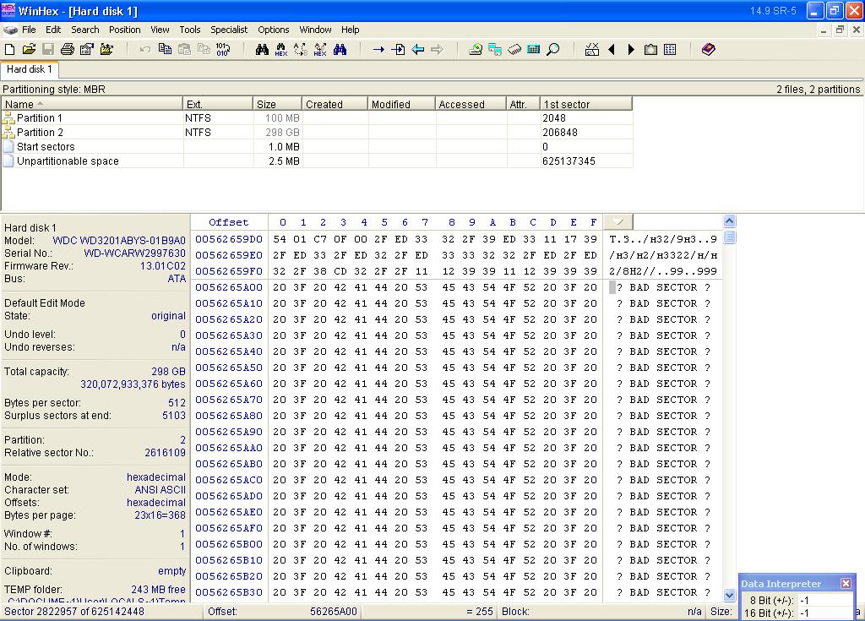Click the magnifying glass Analyze icon
865x621 pixels.
coord(552,50)
